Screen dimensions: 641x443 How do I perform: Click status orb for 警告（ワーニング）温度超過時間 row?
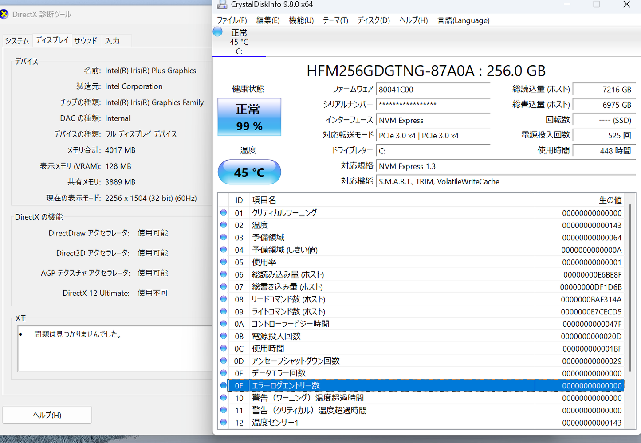(x=224, y=398)
